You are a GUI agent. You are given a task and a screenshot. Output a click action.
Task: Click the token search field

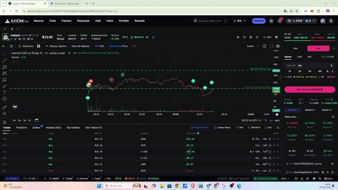(210, 21)
